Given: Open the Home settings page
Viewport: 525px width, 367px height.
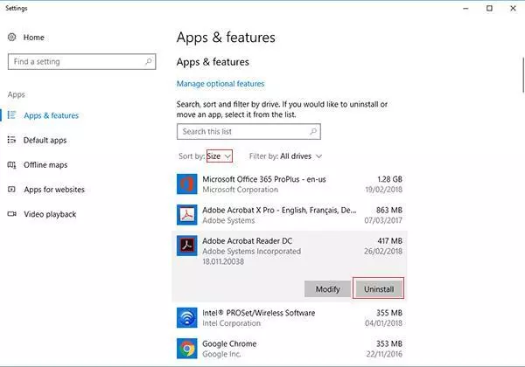Looking at the screenshot, I should pyautogui.click(x=33, y=37).
